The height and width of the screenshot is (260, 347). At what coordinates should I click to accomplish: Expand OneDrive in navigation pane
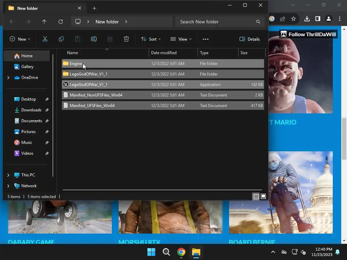tap(8, 78)
